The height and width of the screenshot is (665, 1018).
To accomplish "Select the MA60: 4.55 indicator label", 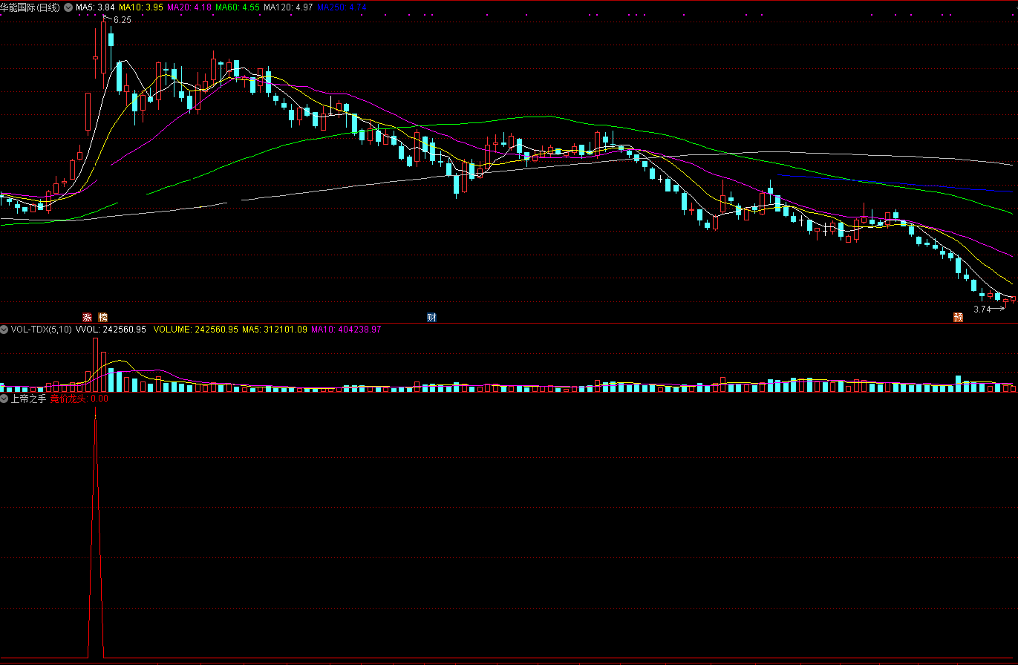I will point(238,7).
